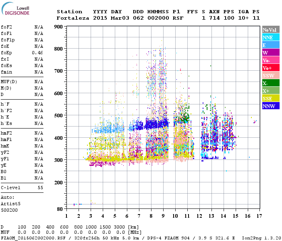Select the E legend swatch
Screen dimensions: 282x241
pyautogui.click(x=271, y=45)
